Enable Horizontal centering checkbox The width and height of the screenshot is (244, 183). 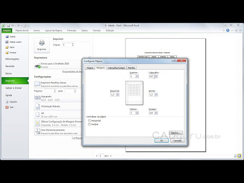coord(89,120)
